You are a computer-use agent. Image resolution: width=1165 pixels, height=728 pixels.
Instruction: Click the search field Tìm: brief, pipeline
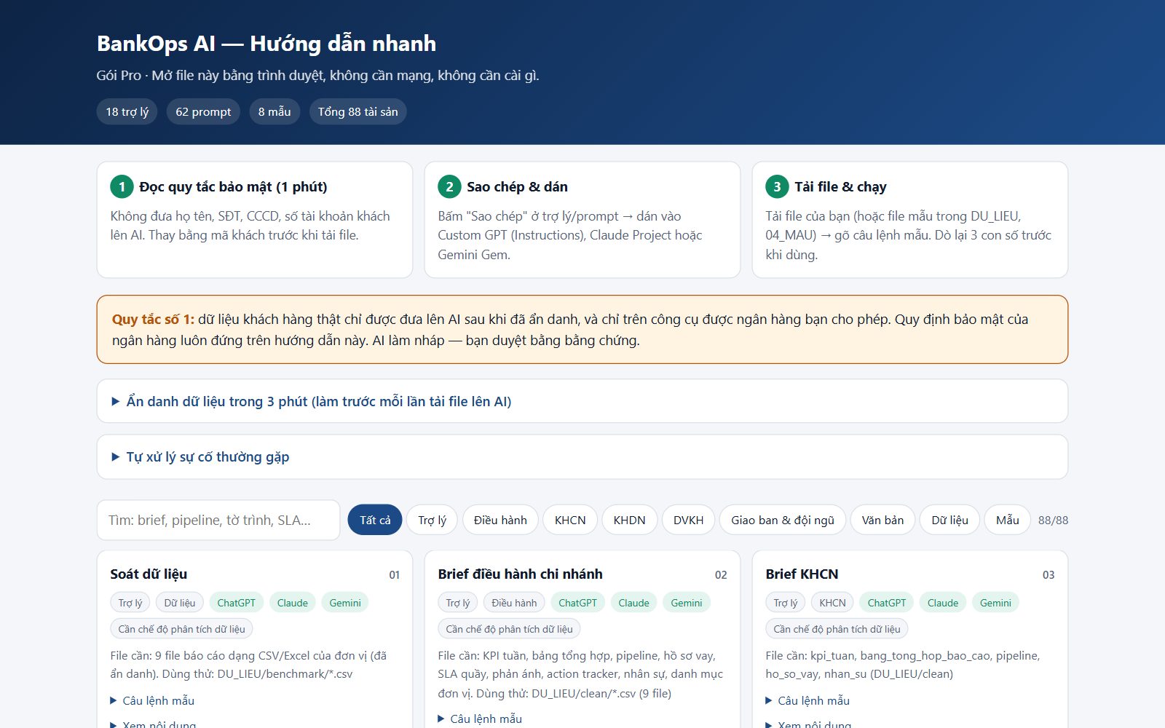coord(218,520)
